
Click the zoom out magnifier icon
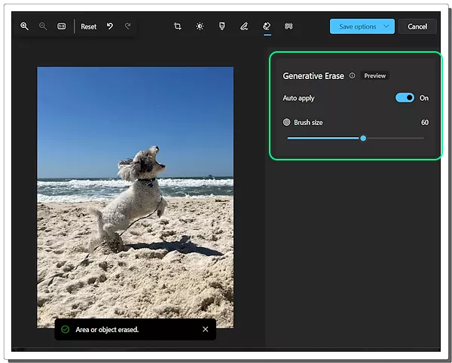point(43,26)
